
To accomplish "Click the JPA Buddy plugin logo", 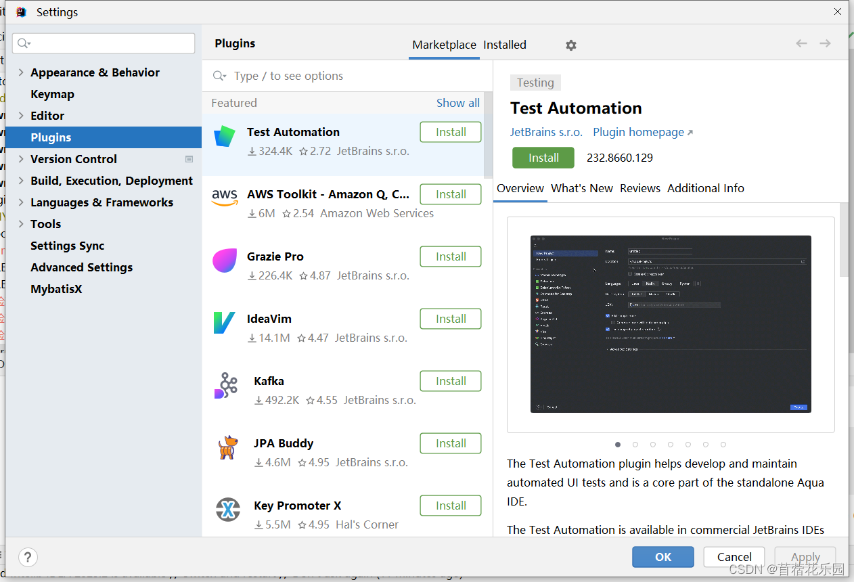I will (228, 447).
